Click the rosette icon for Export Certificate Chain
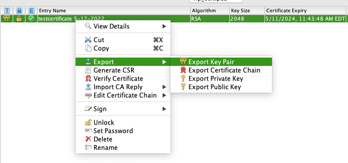The width and height of the screenshot is (348, 163). tap(183, 70)
